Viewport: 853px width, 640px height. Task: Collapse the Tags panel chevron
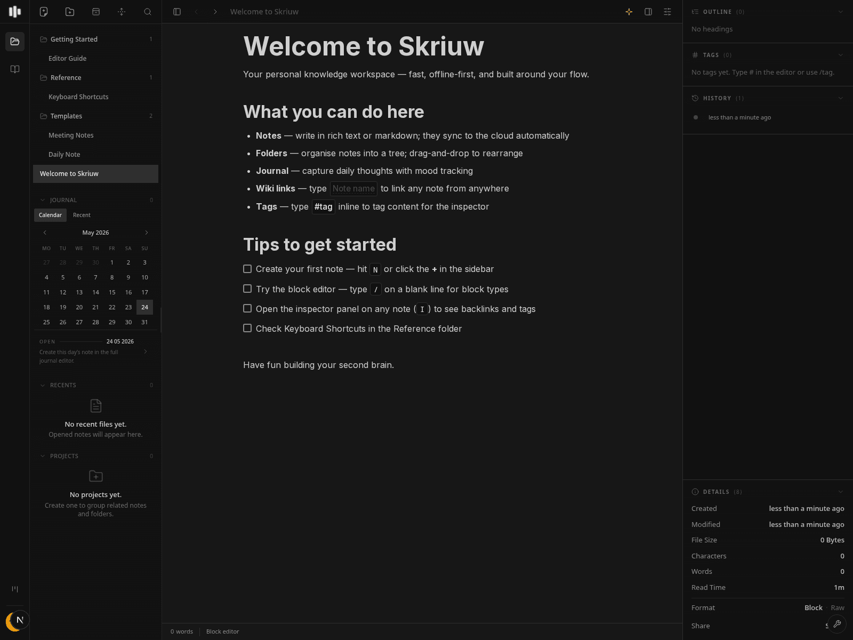[x=841, y=55]
